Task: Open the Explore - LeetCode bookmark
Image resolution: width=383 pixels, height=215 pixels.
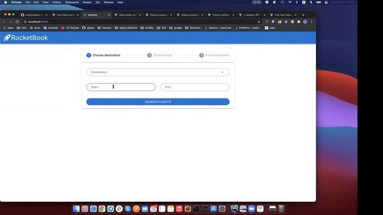Action: pyautogui.click(x=218, y=28)
